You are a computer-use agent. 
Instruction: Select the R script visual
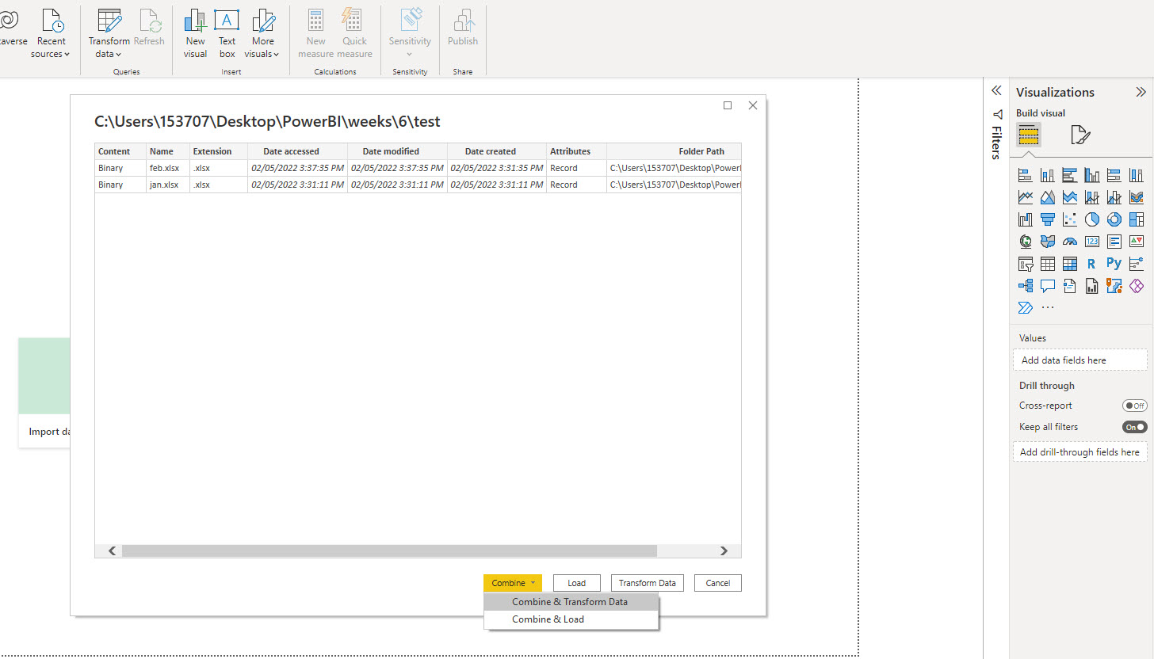tap(1092, 264)
